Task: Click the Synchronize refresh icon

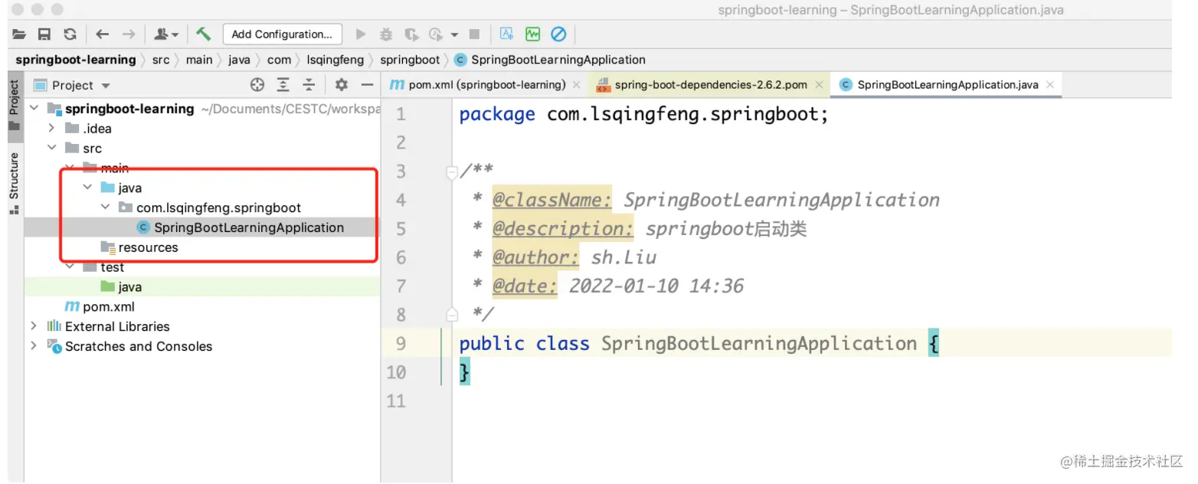Action: [x=70, y=34]
